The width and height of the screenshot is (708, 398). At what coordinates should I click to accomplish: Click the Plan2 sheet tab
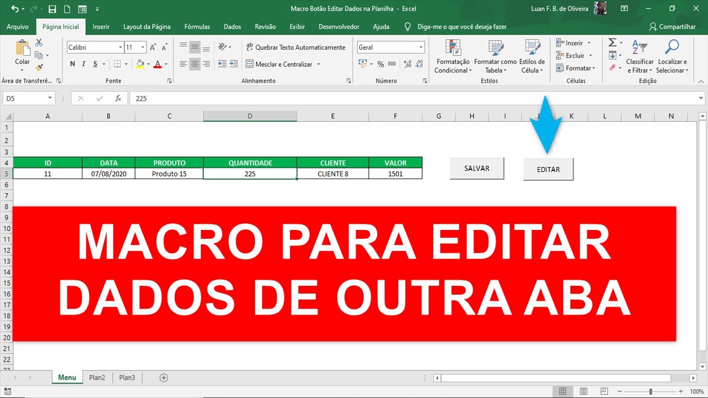point(97,378)
